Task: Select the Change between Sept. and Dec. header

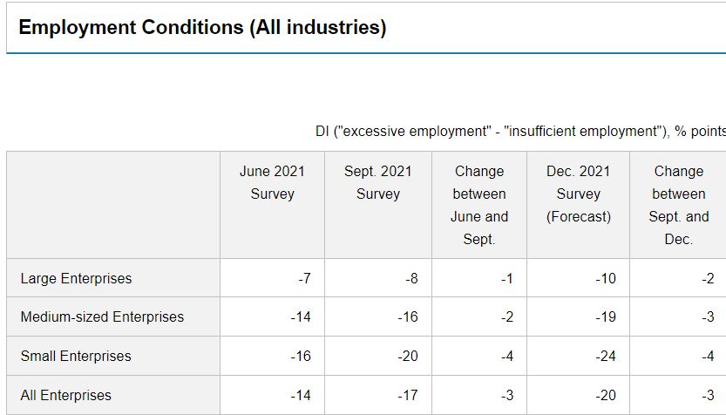Action: [x=678, y=205]
